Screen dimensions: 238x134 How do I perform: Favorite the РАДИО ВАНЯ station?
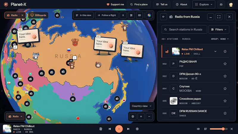tap(225, 64)
